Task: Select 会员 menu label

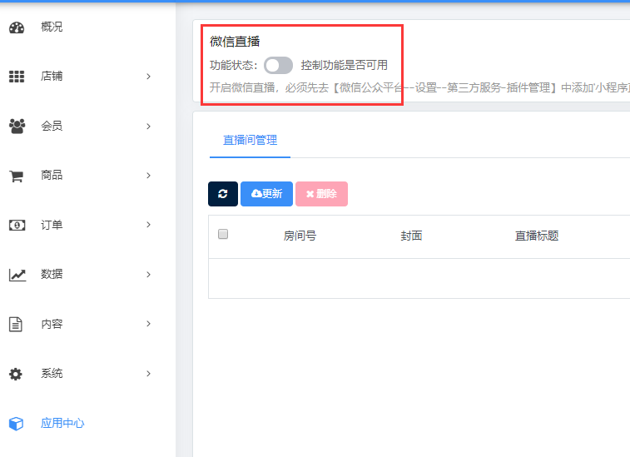Action: 52,126
